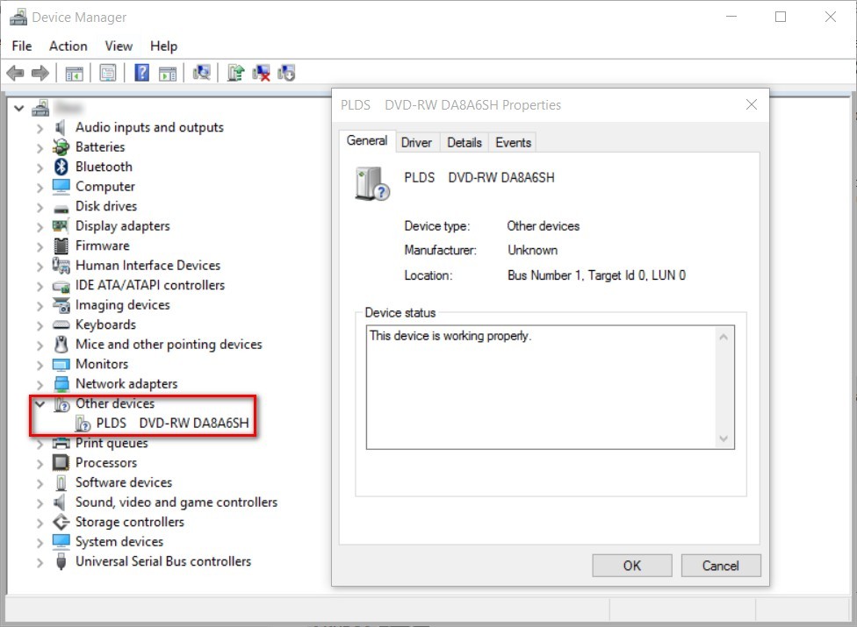Click OK in Properties dialog
The width and height of the screenshot is (857, 627).
(x=632, y=566)
